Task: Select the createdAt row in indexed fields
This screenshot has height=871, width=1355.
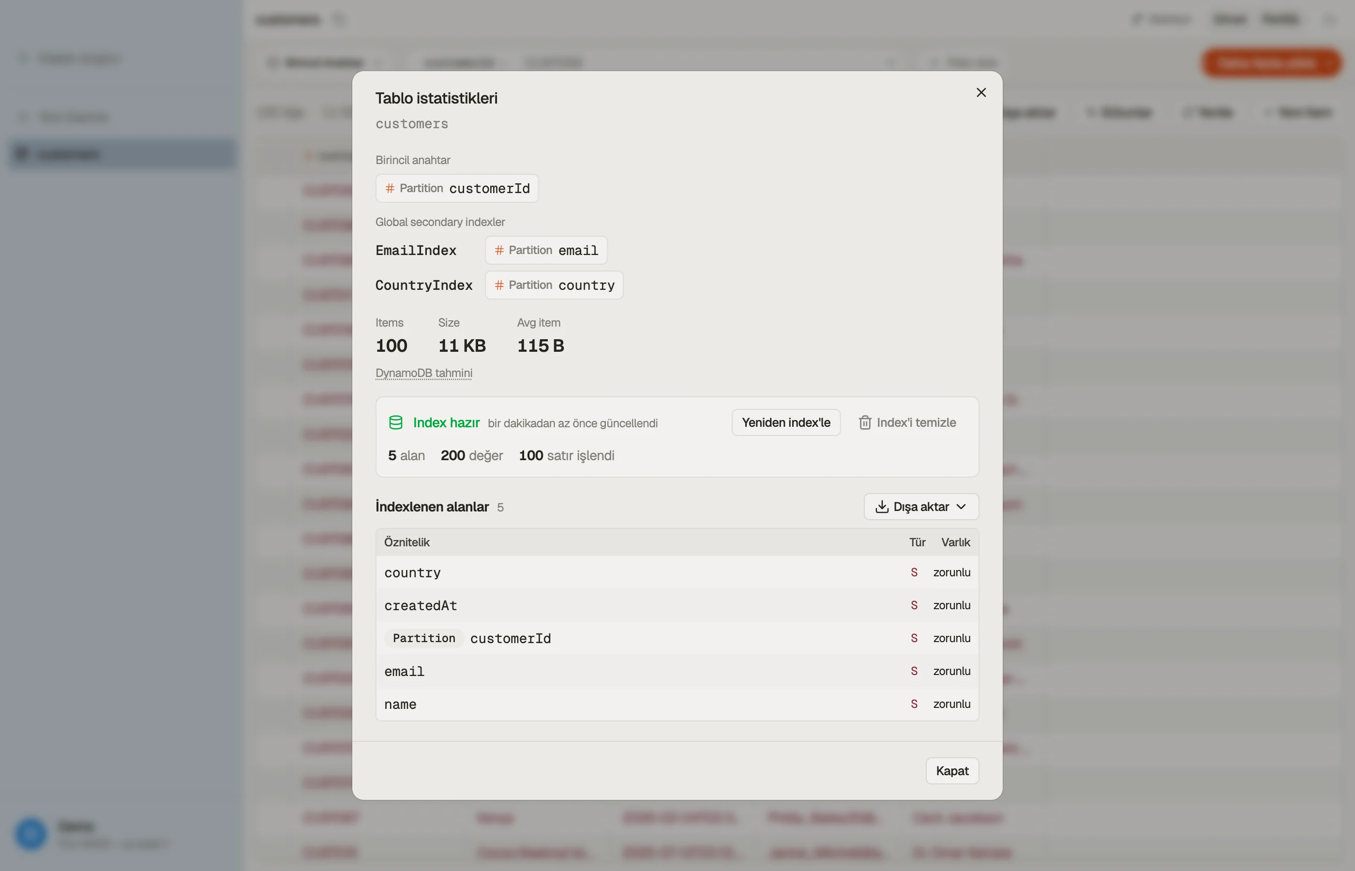Action: pos(677,605)
